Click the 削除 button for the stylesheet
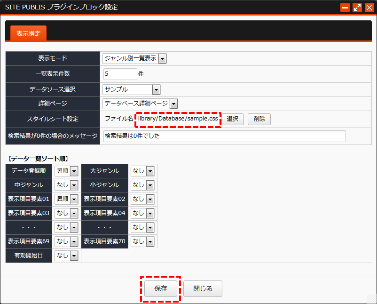377x304 pixels. click(259, 119)
